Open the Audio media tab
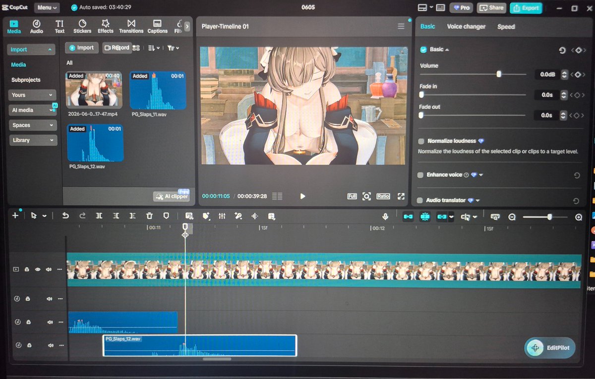 click(x=37, y=27)
